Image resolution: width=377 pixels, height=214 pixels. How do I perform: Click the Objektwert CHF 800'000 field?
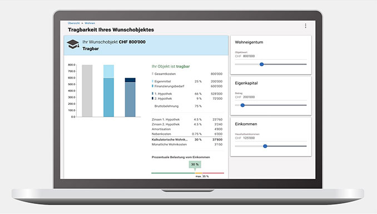pyautogui.click(x=271, y=56)
